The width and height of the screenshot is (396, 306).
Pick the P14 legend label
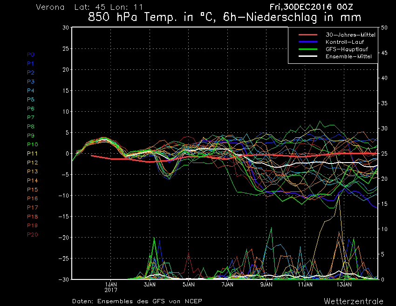32,181
